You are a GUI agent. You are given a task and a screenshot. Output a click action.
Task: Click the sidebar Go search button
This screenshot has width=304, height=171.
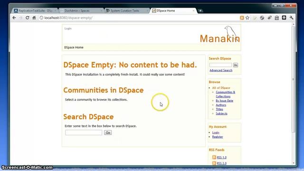pyautogui.click(x=236, y=65)
